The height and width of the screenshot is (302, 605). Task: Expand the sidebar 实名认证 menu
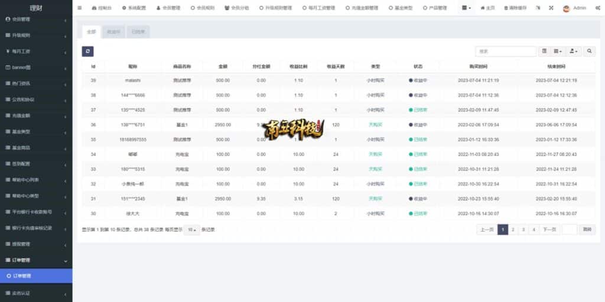[x=36, y=293]
